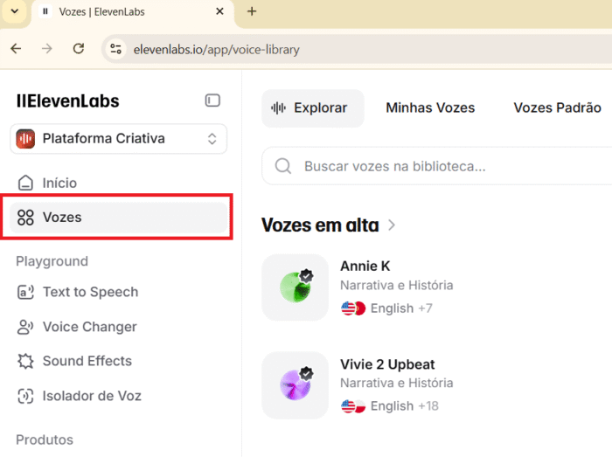Reload the page with refresh icon
612x457 pixels.
[79, 49]
